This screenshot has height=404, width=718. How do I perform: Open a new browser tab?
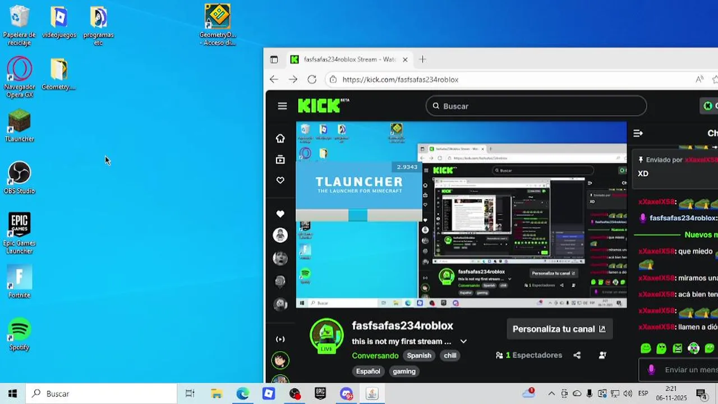coord(422,59)
